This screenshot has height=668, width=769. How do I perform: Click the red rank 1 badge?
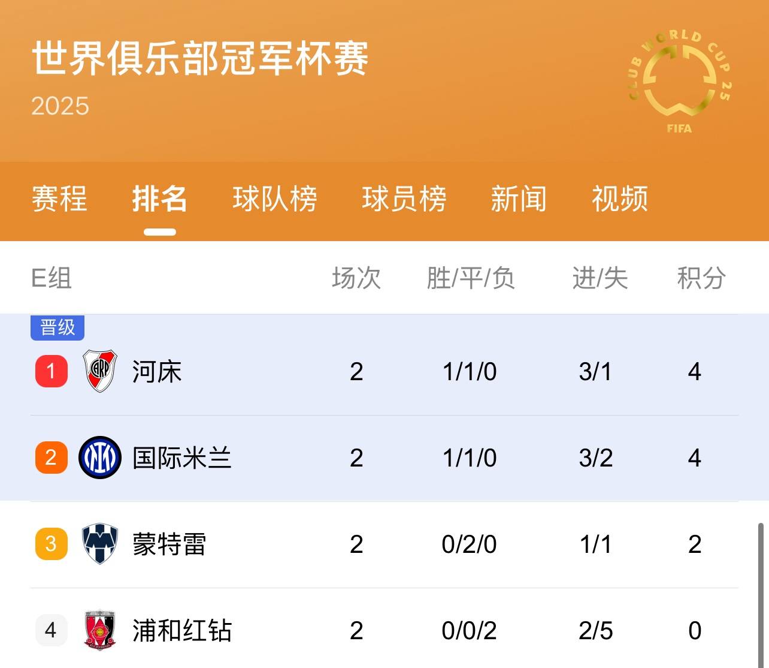50,371
